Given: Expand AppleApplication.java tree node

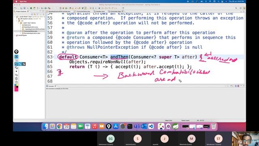Looking at the screenshot, I should click(21, 27).
